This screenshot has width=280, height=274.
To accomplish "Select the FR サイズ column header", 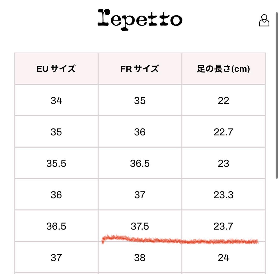I will tap(140, 69).
